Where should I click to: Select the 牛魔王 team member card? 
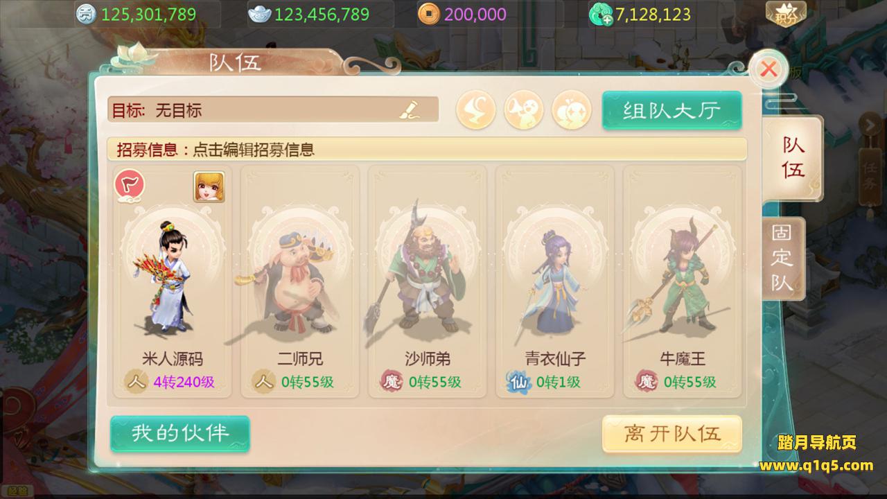tap(682, 281)
